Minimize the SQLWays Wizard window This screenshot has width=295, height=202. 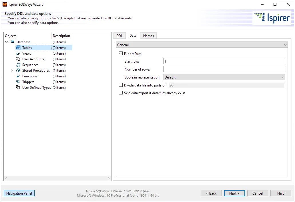click(262, 4)
